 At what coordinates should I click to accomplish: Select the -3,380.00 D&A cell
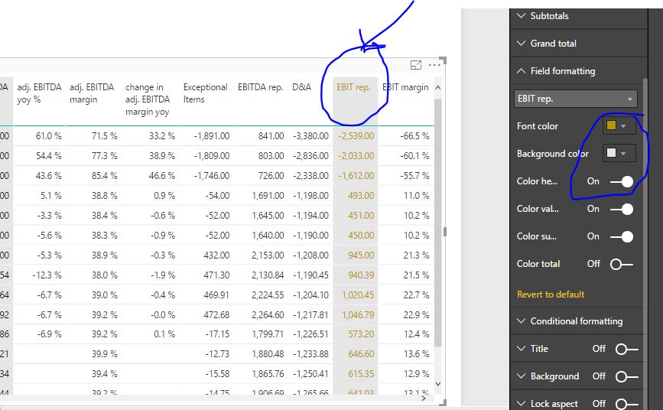(310, 136)
